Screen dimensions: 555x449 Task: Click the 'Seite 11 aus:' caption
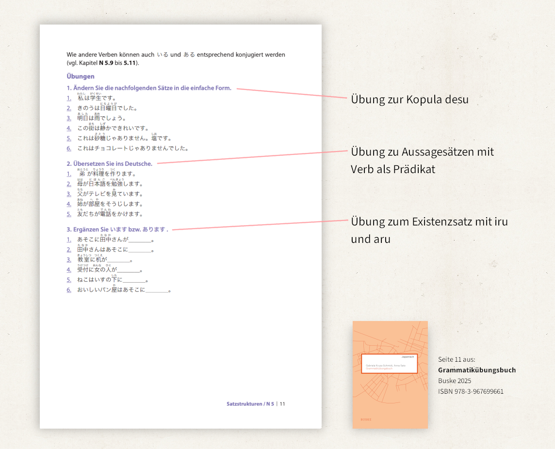pos(457,359)
